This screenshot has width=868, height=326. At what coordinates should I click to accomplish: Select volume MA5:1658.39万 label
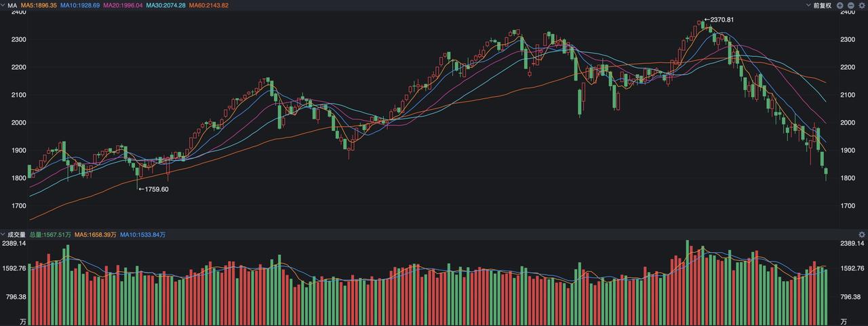(x=96, y=235)
